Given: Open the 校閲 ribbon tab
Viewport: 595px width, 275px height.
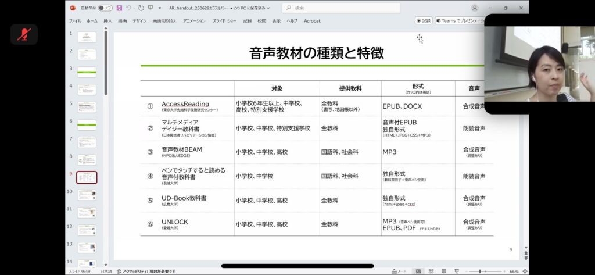Looking at the screenshot, I should [262, 21].
